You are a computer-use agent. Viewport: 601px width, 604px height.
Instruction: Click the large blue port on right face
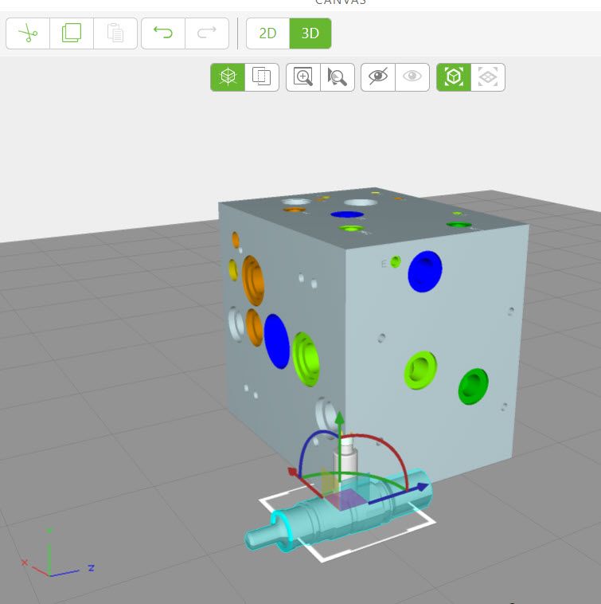(425, 271)
